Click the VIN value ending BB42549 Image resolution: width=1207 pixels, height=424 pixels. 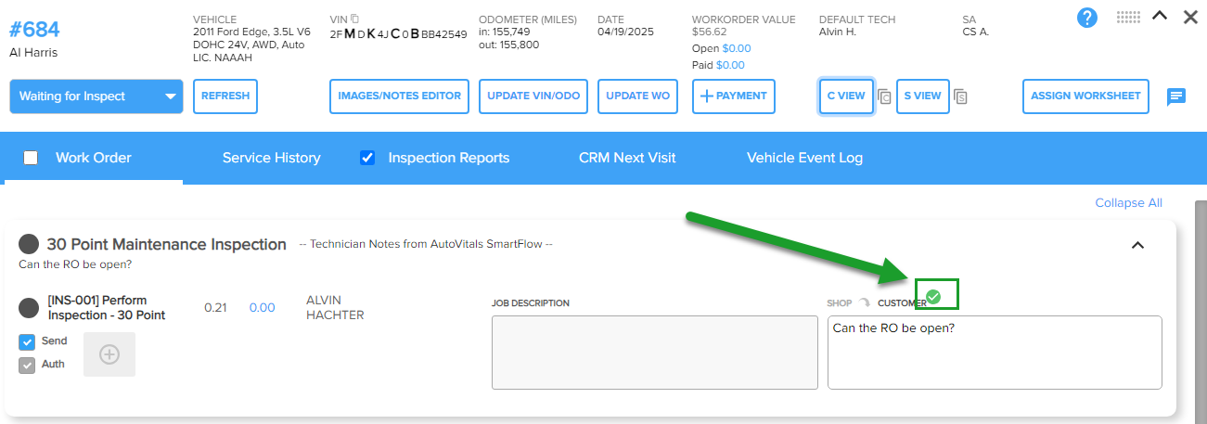tap(398, 34)
